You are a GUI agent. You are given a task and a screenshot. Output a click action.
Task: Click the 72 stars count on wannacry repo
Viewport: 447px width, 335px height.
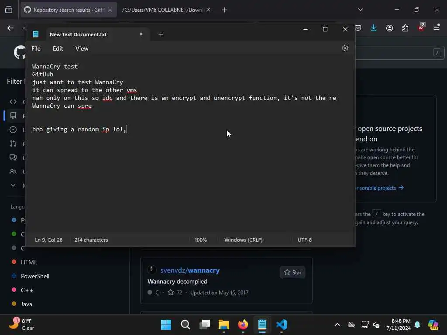(175, 292)
